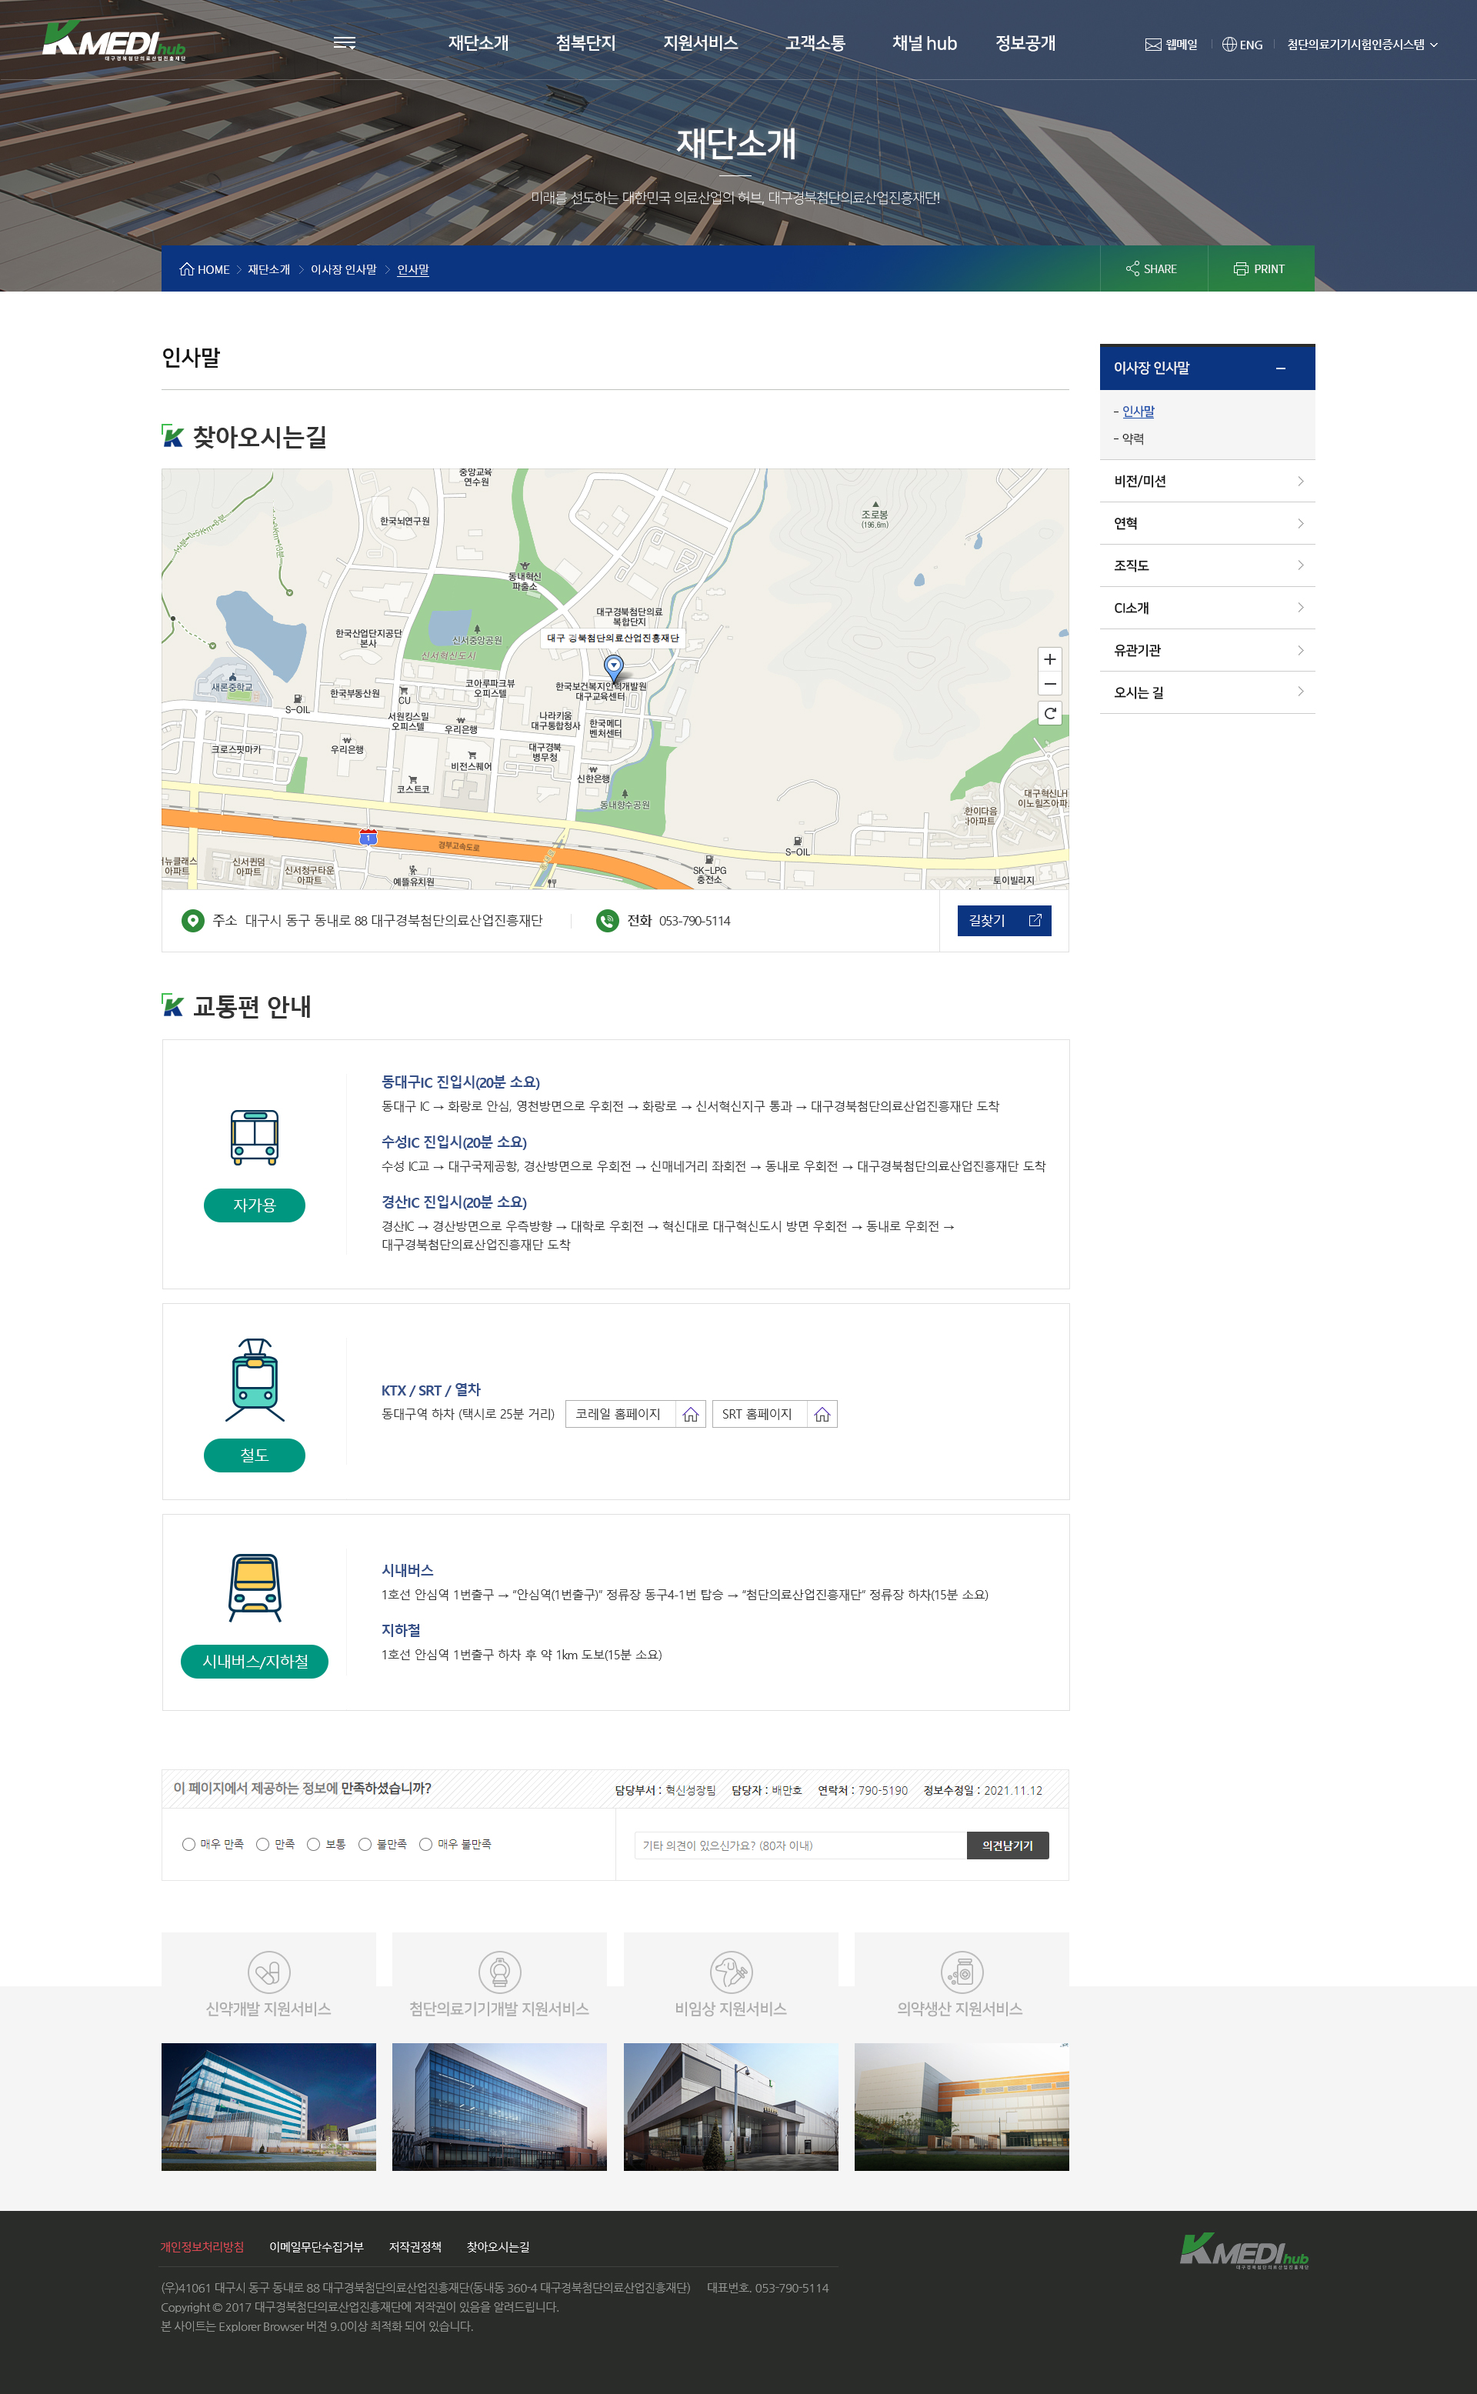Open the 고객소통 navigation menu
The width and height of the screenshot is (1477, 2394).
(x=815, y=42)
